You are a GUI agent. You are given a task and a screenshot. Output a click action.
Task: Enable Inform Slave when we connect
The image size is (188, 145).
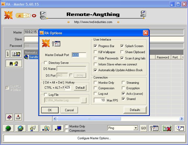95,64
